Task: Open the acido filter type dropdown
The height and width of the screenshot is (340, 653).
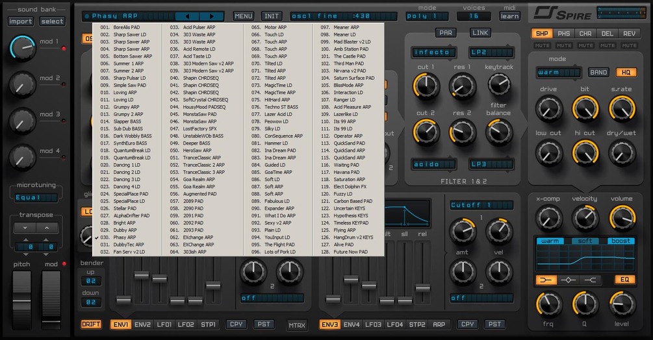Action: coord(433,164)
